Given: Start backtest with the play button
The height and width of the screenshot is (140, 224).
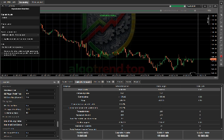Looking at the screenshot, I should coord(205,6).
